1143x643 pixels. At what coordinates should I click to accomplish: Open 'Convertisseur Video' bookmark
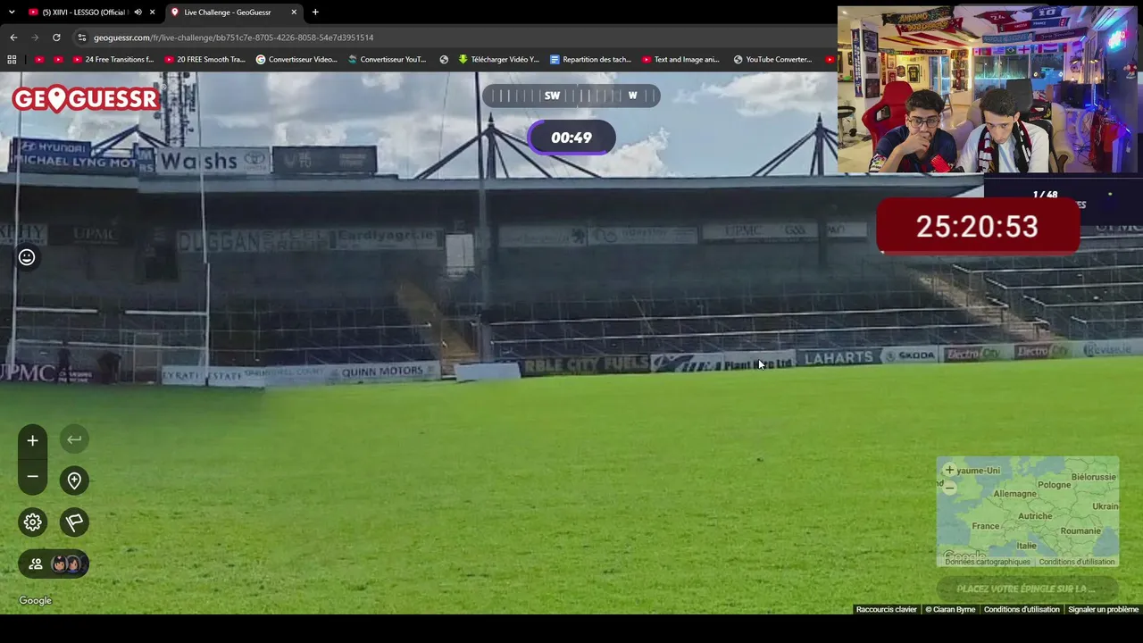point(296,60)
